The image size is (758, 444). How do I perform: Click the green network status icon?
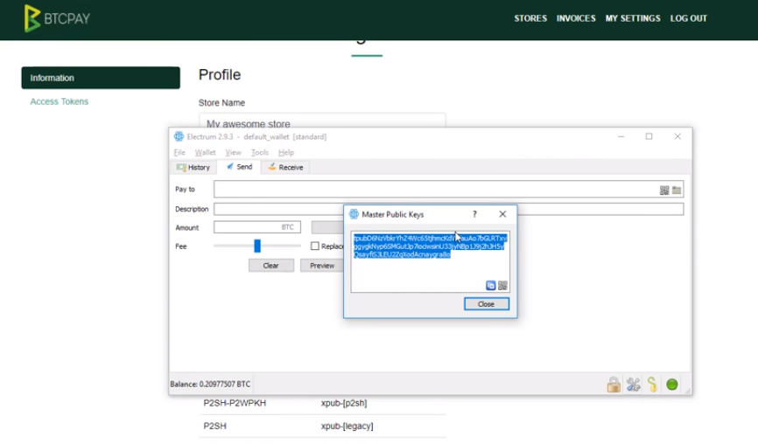pos(672,385)
